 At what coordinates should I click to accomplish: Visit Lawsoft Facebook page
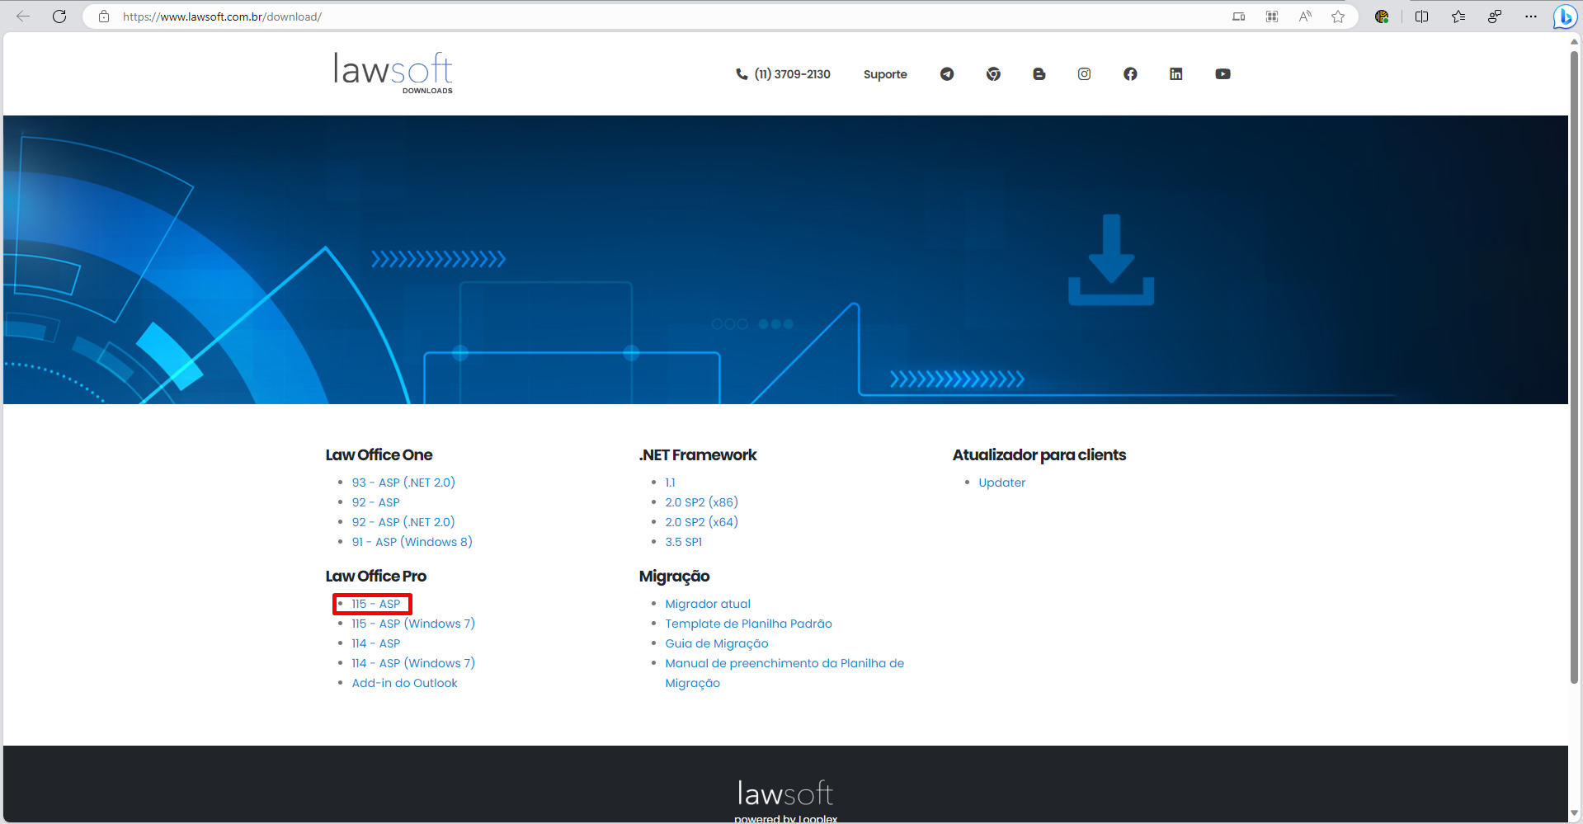[x=1130, y=74]
